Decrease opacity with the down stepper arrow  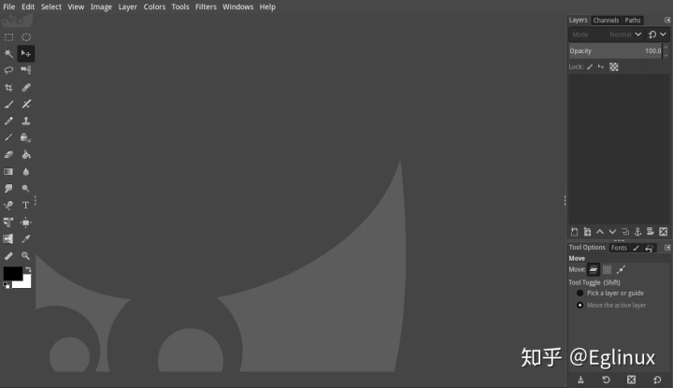666,54
